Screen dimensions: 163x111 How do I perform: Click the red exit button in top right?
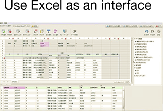coord(158,26)
